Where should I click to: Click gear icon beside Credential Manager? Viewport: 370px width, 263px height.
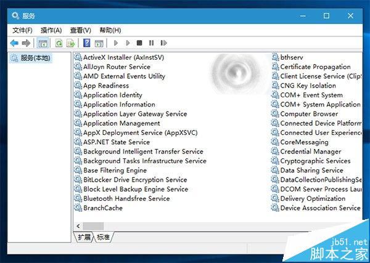[x=275, y=152]
